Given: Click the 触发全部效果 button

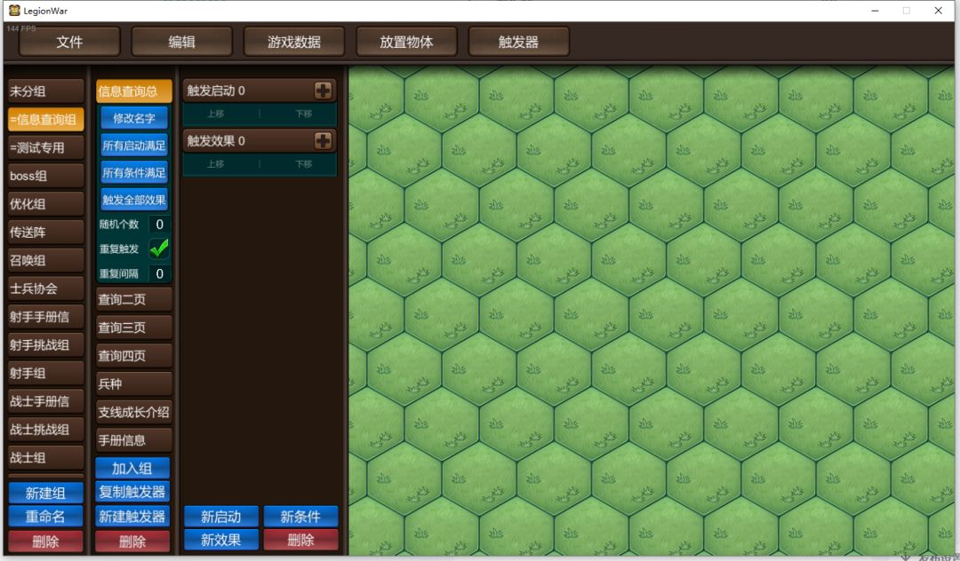Looking at the screenshot, I should point(134,200).
